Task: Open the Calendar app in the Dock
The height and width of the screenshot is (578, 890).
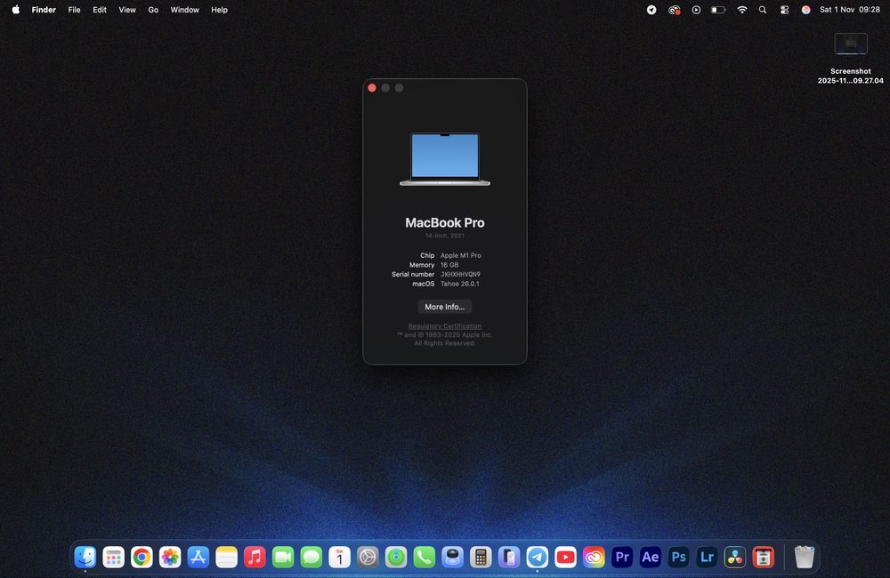Action: 339,557
